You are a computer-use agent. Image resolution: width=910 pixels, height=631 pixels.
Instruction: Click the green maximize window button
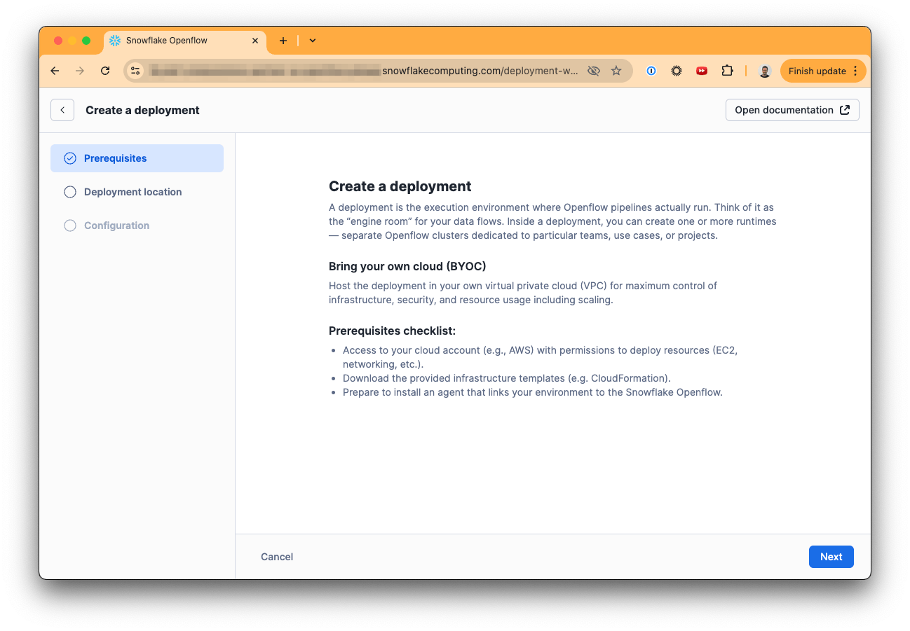[x=86, y=41]
